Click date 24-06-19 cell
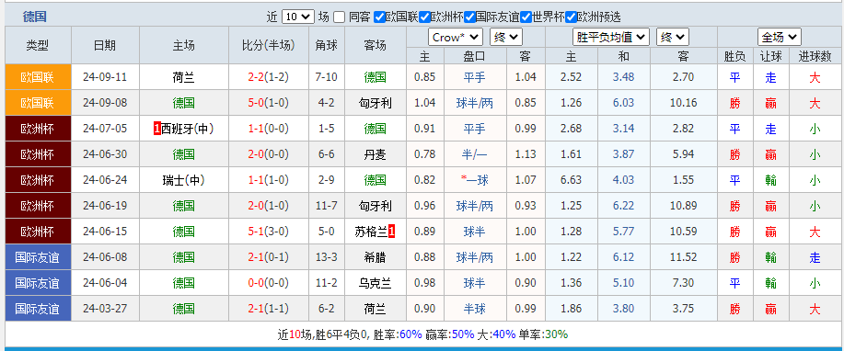 pos(105,206)
